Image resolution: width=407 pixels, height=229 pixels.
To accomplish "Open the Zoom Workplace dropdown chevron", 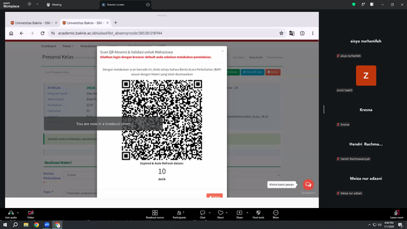I will tap(37, 4).
